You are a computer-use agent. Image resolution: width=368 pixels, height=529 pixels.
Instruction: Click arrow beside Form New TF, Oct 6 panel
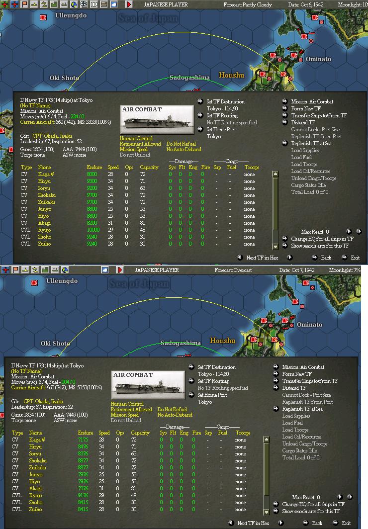pos(284,108)
